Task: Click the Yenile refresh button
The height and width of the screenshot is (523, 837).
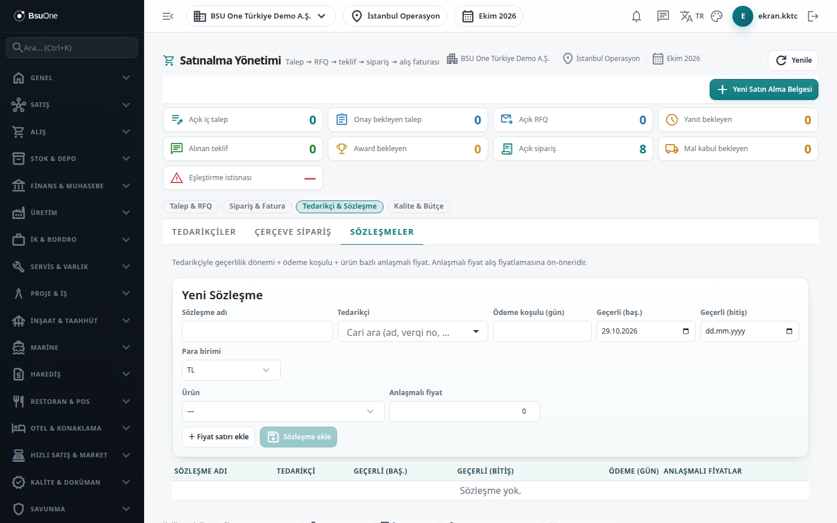Action: [793, 60]
